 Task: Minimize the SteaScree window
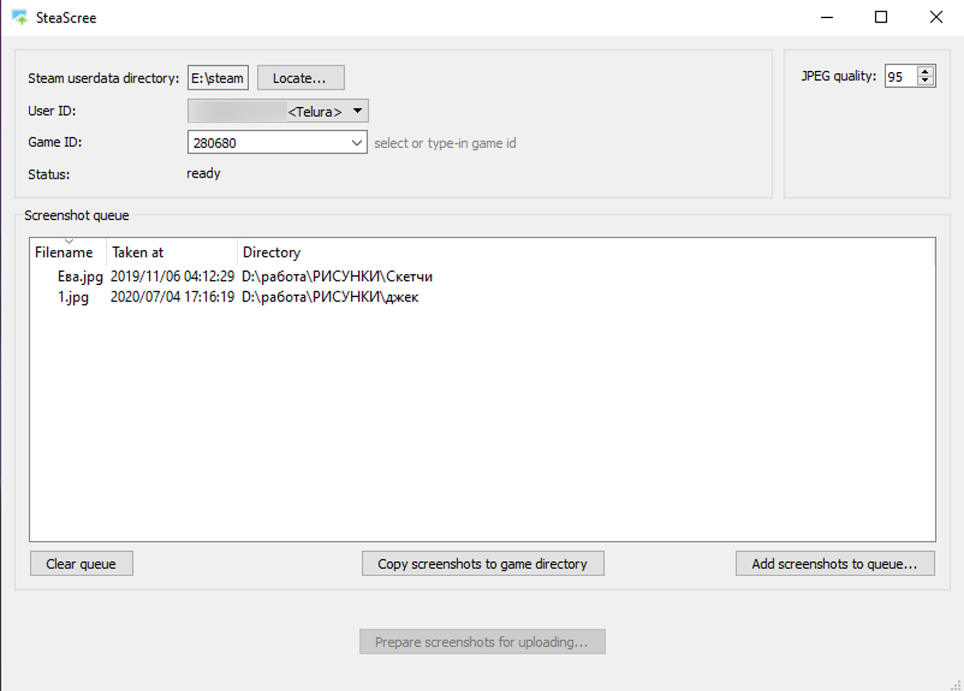click(827, 18)
